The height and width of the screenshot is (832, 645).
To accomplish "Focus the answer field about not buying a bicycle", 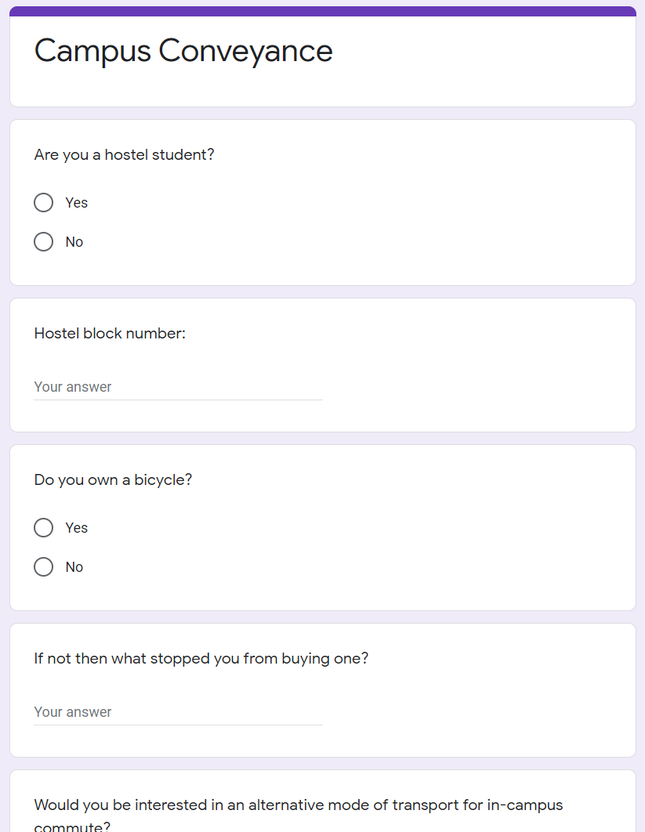I will click(178, 712).
